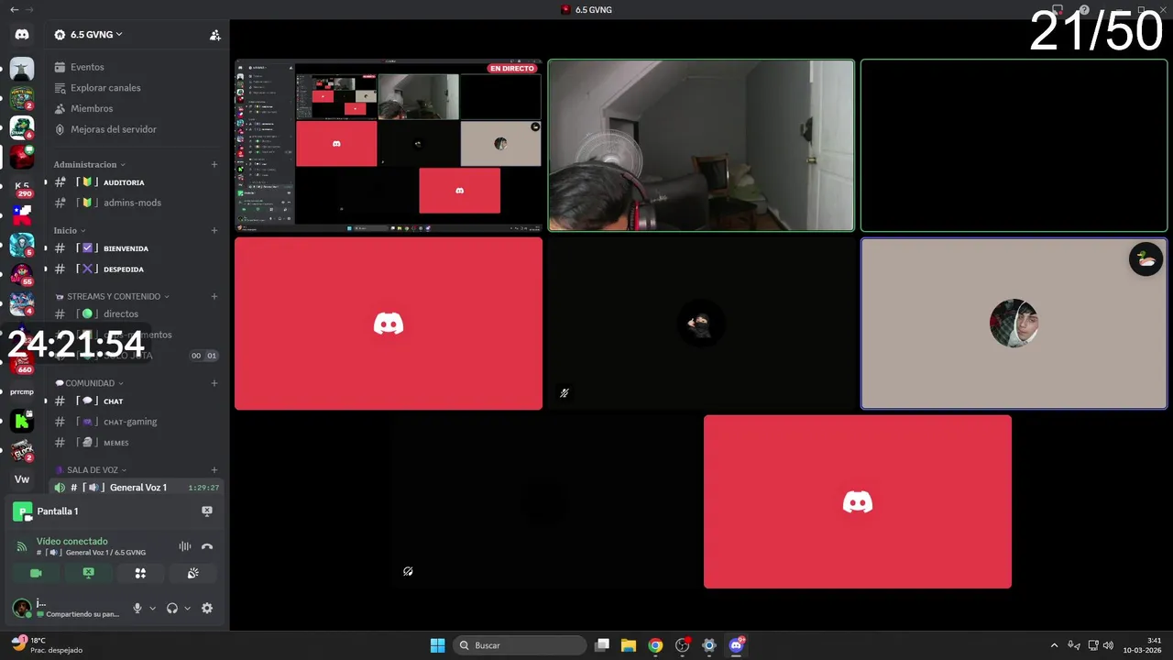Add a channel to Inicio category

(x=214, y=230)
